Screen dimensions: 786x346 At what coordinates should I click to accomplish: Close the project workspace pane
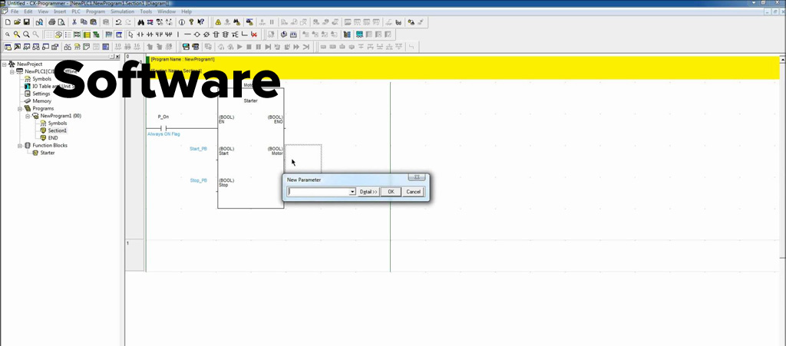pyautogui.click(x=117, y=57)
